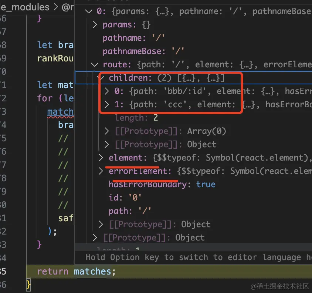Click the underlined 'match' code token
312x293 pixels.
[x=60, y=112]
